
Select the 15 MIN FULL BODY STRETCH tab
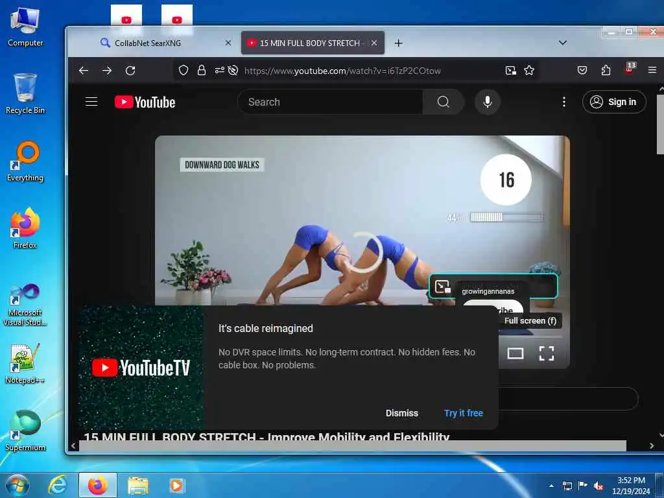tap(313, 43)
